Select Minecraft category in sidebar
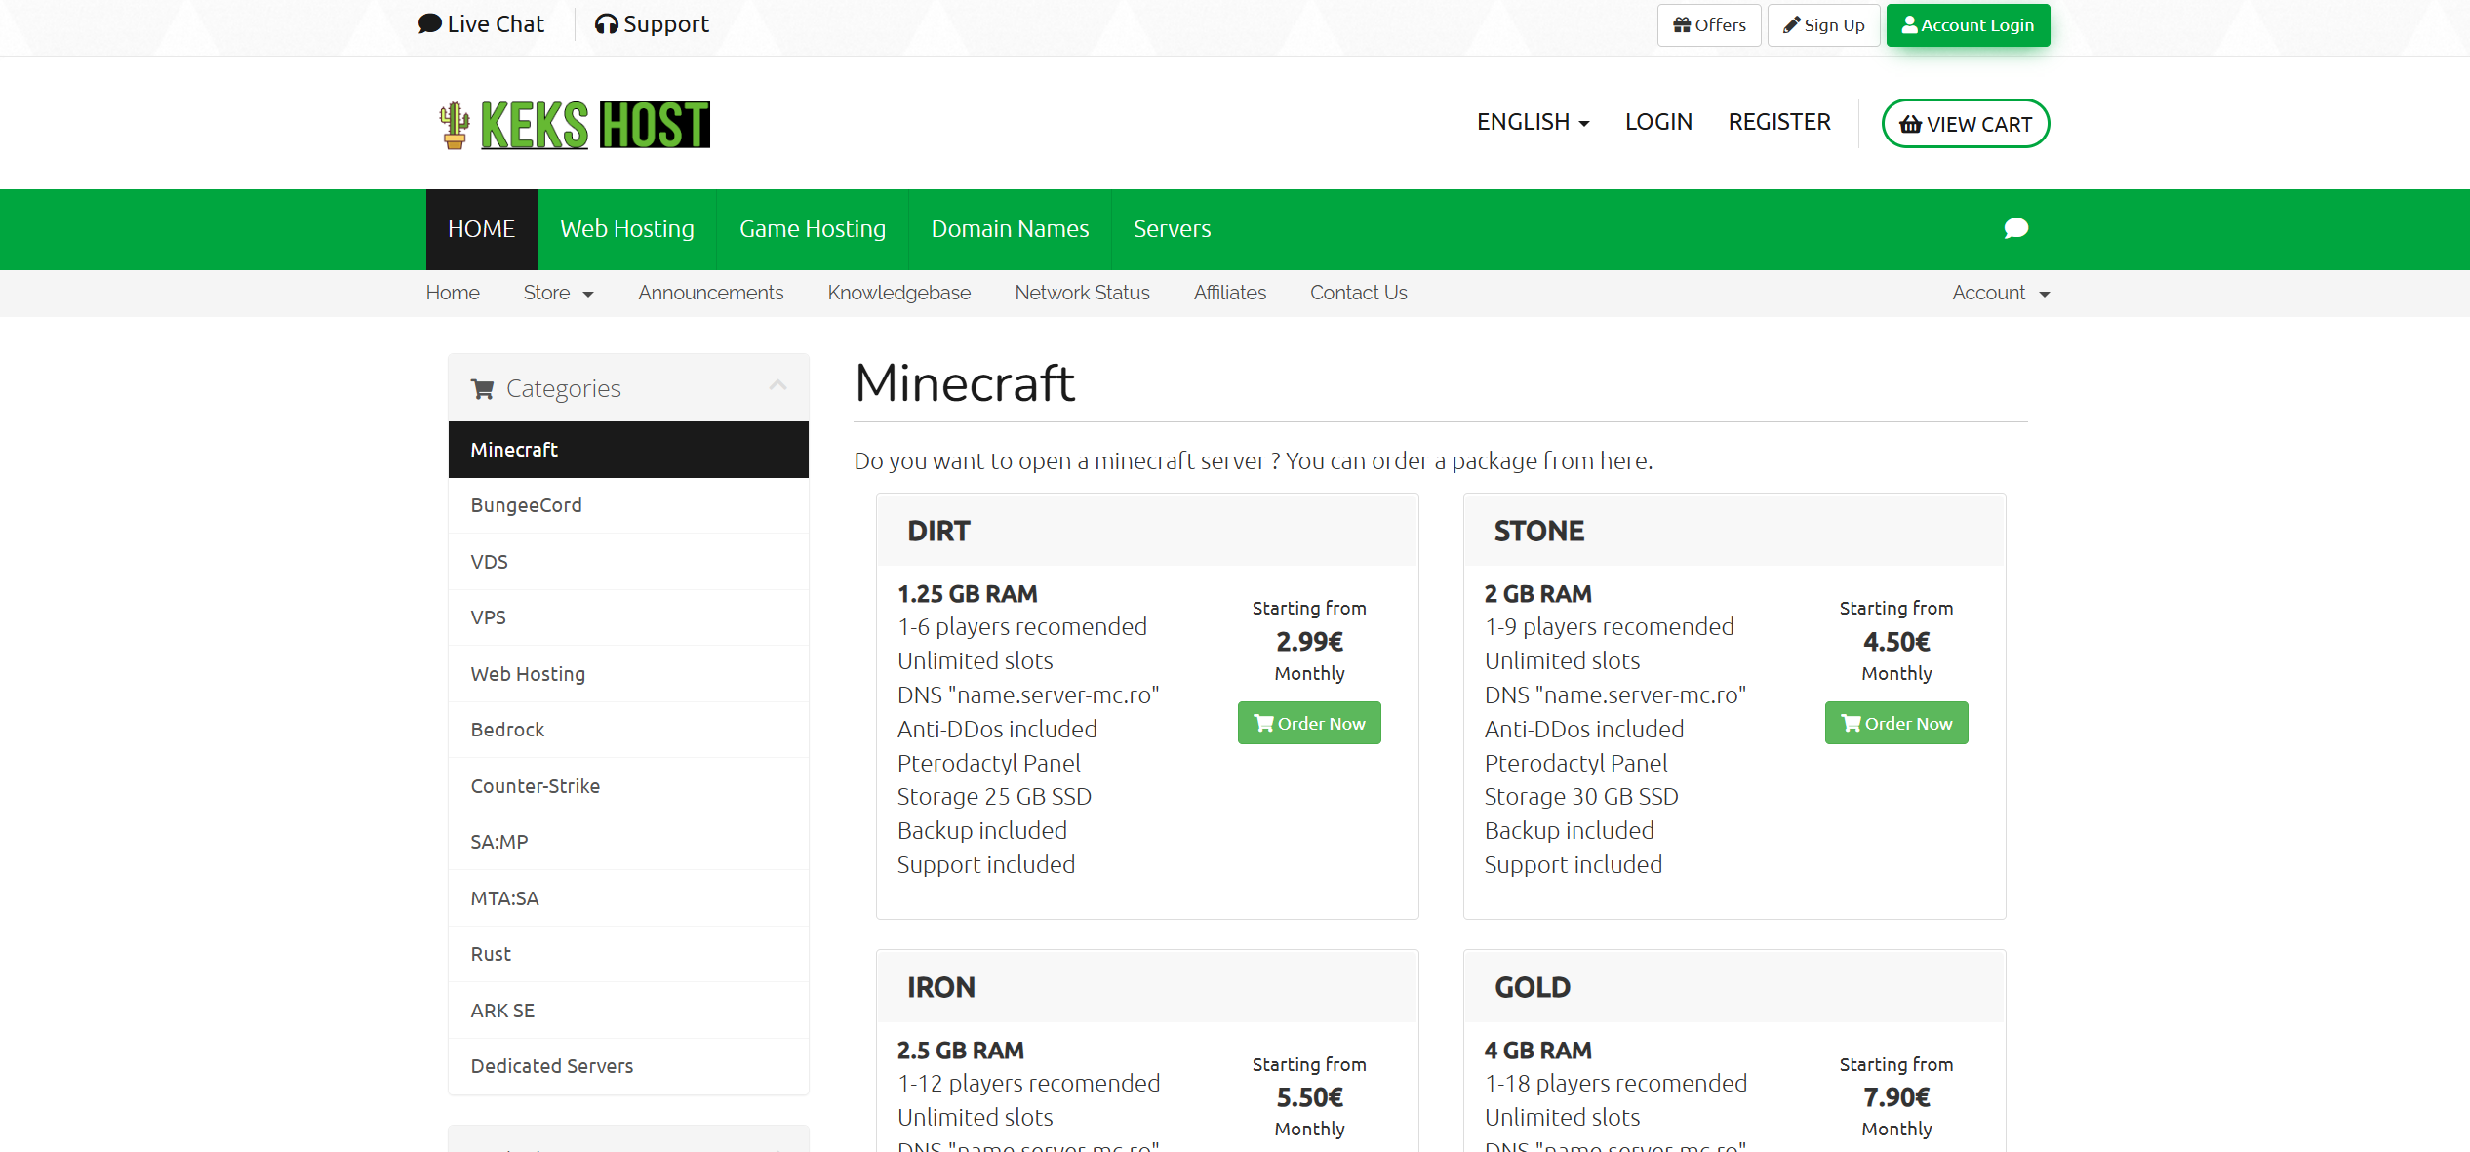The height and width of the screenshot is (1152, 2470). [628, 450]
